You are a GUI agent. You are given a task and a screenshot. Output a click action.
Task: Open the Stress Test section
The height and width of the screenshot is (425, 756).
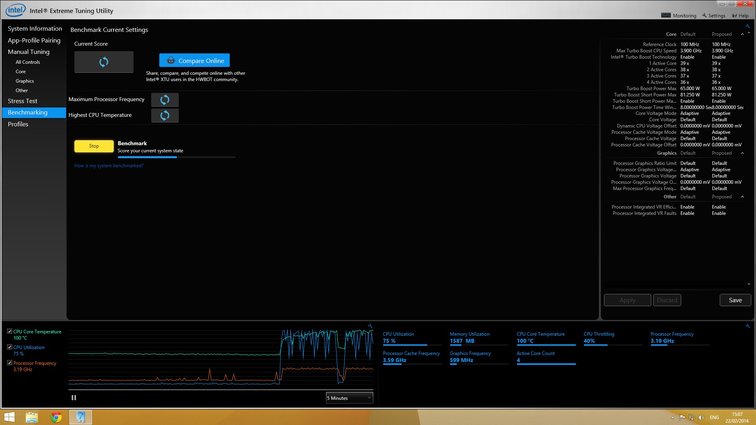pyautogui.click(x=22, y=101)
